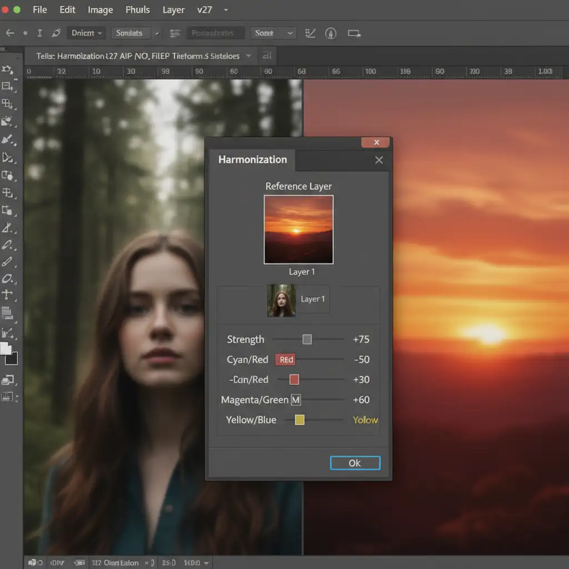Open the Layer menu
The width and height of the screenshot is (569, 569).
[x=173, y=10]
